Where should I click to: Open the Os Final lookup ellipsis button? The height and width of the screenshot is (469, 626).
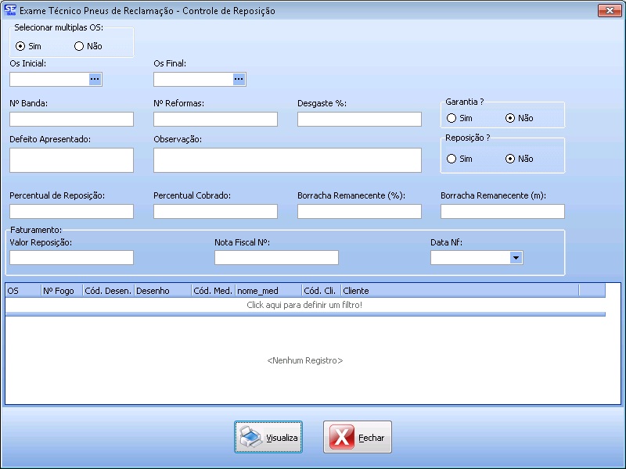pyautogui.click(x=239, y=79)
